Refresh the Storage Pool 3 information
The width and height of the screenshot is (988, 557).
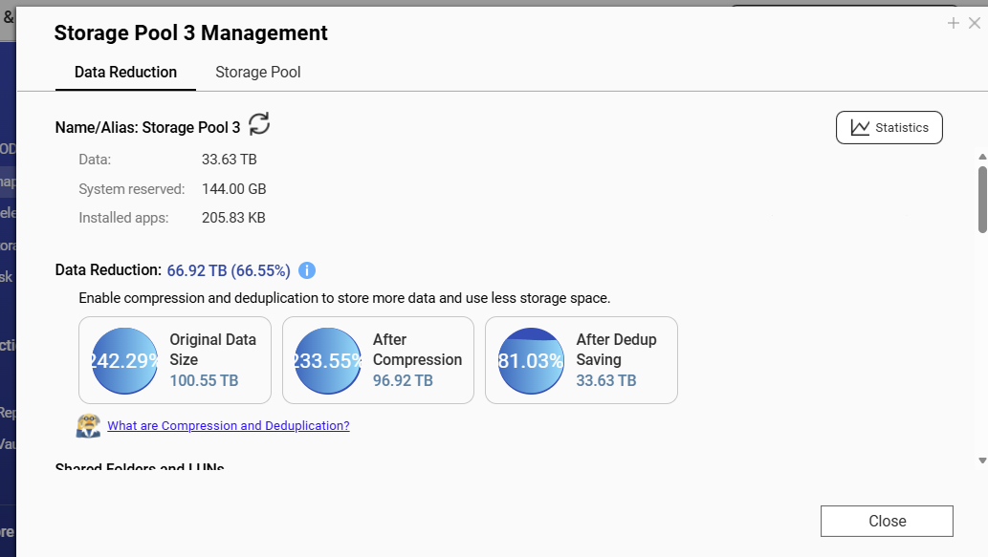259,124
